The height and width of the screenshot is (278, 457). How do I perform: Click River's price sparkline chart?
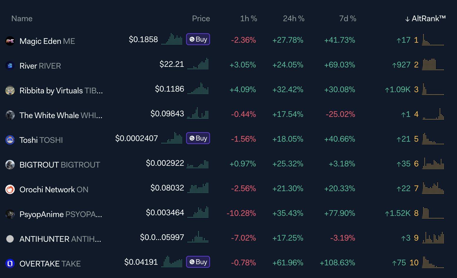198,64
